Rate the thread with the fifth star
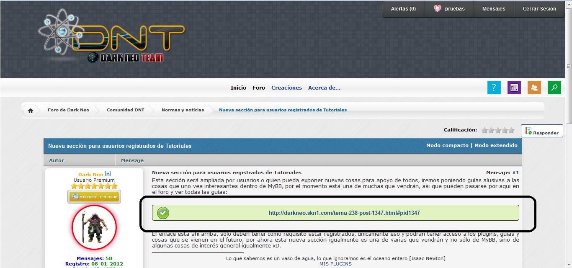The image size is (572, 268). [511, 130]
